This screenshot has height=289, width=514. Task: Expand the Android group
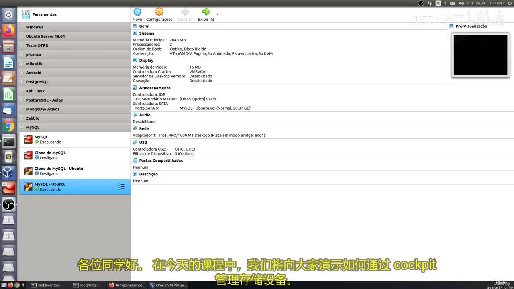point(22,73)
